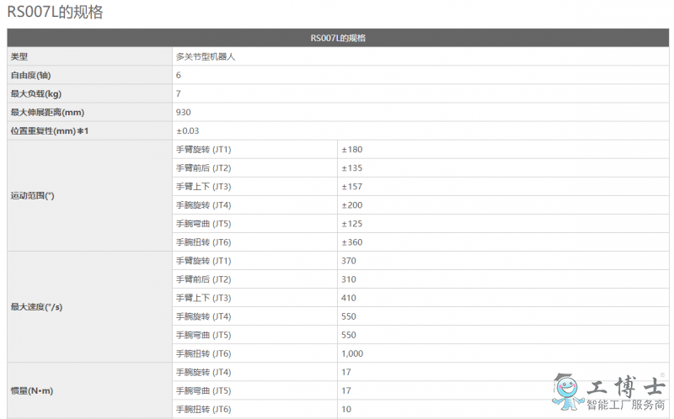Image resolution: width=674 pixels, height=419 pixels.
Task: Click the 自由度(轴) row label
Action: coord(30,75)
